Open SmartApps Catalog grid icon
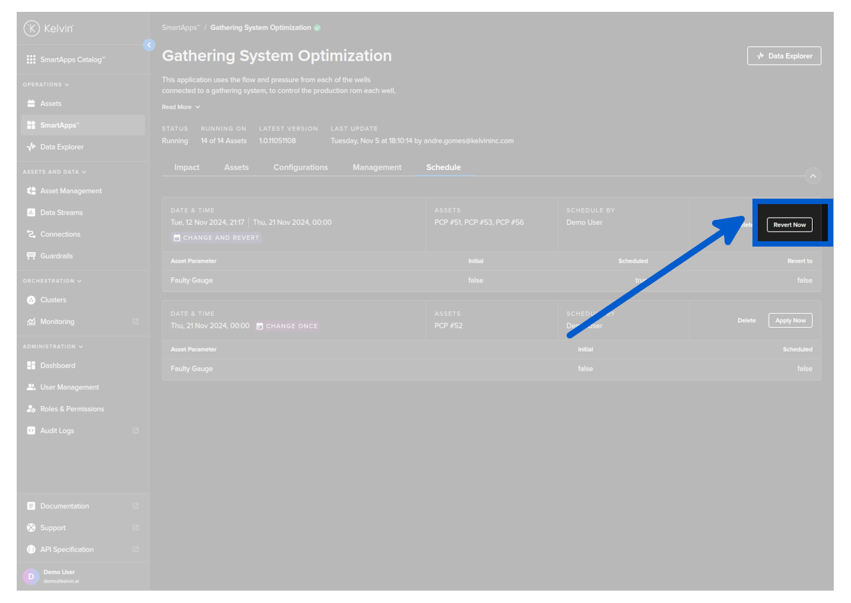851x603 pixels. tap(31, 60)
